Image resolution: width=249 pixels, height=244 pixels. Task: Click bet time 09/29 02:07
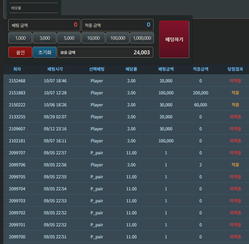pyautogui.click(x=55, y=117)
